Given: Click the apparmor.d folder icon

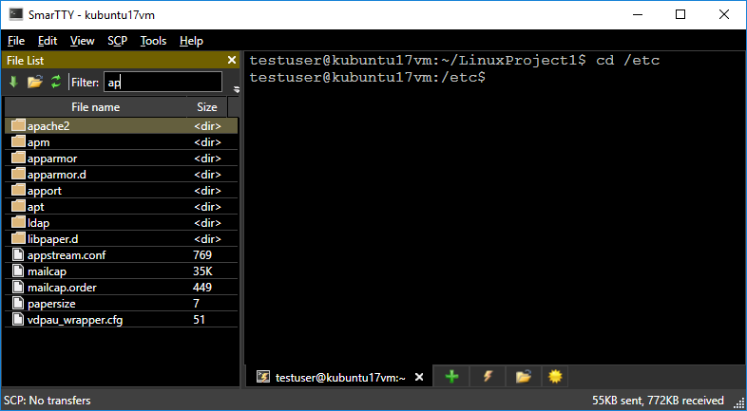Looking at the screenshot, I should click(x=18, y=174).
